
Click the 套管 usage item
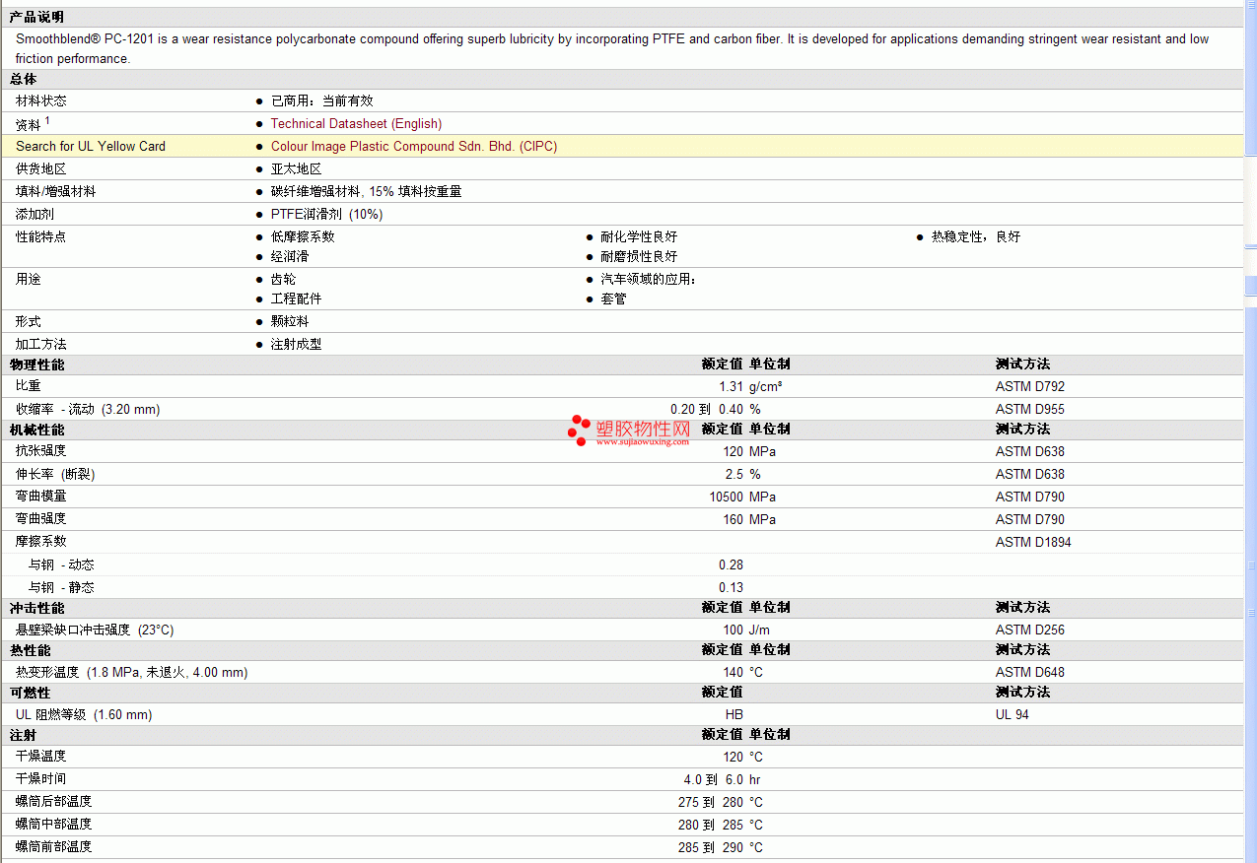613,299
